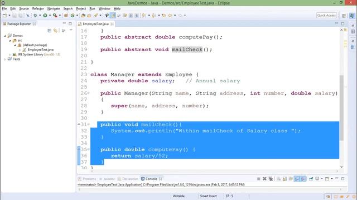
Task: Open the Back history dropdown arrow
Action: tap(175, 16)
